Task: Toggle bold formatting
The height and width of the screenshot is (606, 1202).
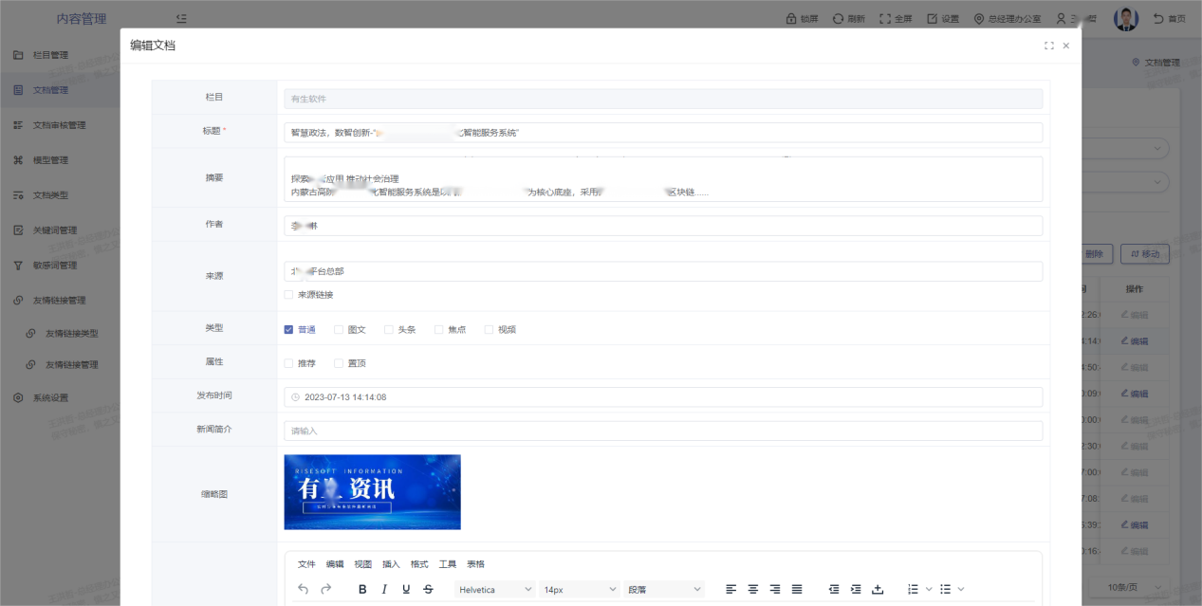Action: point(362,589)
